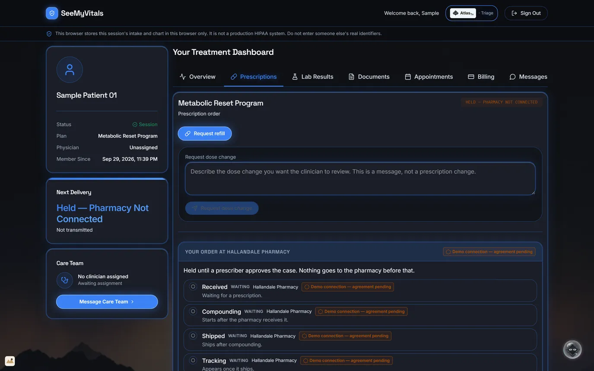Click Message Care Team button
The image size is (594, 371).
pos(107,302)
